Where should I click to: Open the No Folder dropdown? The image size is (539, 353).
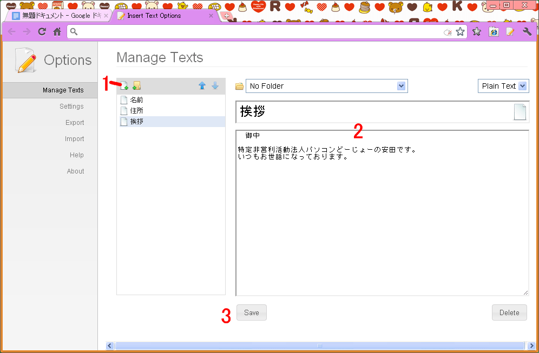326,86
